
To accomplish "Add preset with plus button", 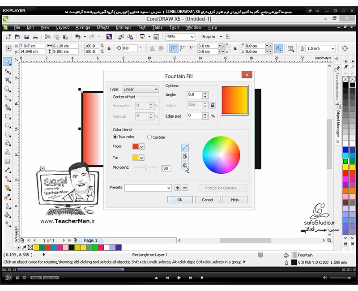I will tap(177, 188).
